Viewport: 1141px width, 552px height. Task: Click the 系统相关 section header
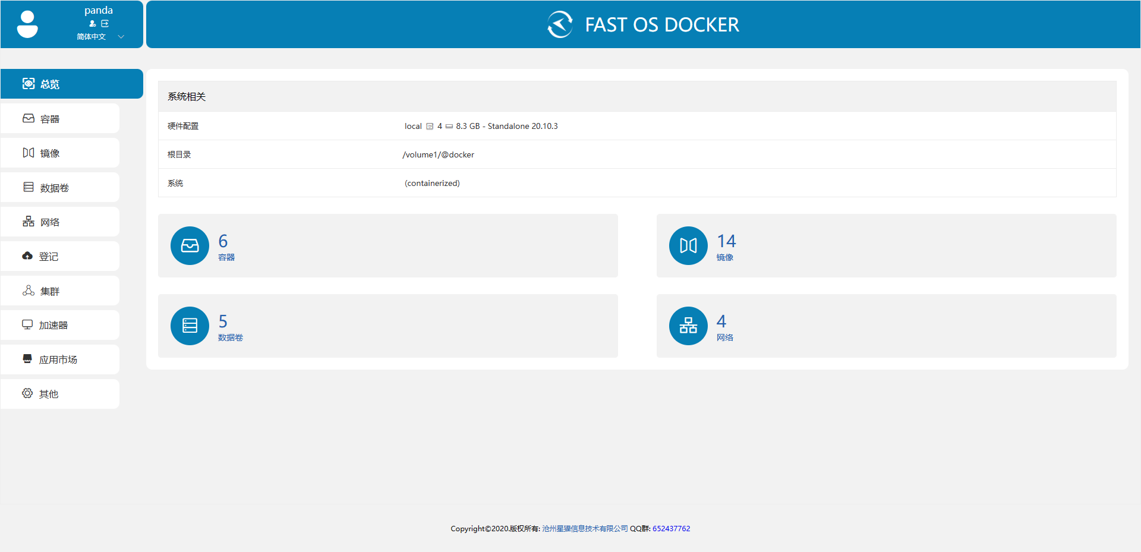click(x=637, y=96)
